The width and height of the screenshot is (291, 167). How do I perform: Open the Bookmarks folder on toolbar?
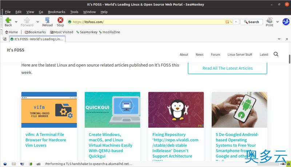(x=35, y=32)
